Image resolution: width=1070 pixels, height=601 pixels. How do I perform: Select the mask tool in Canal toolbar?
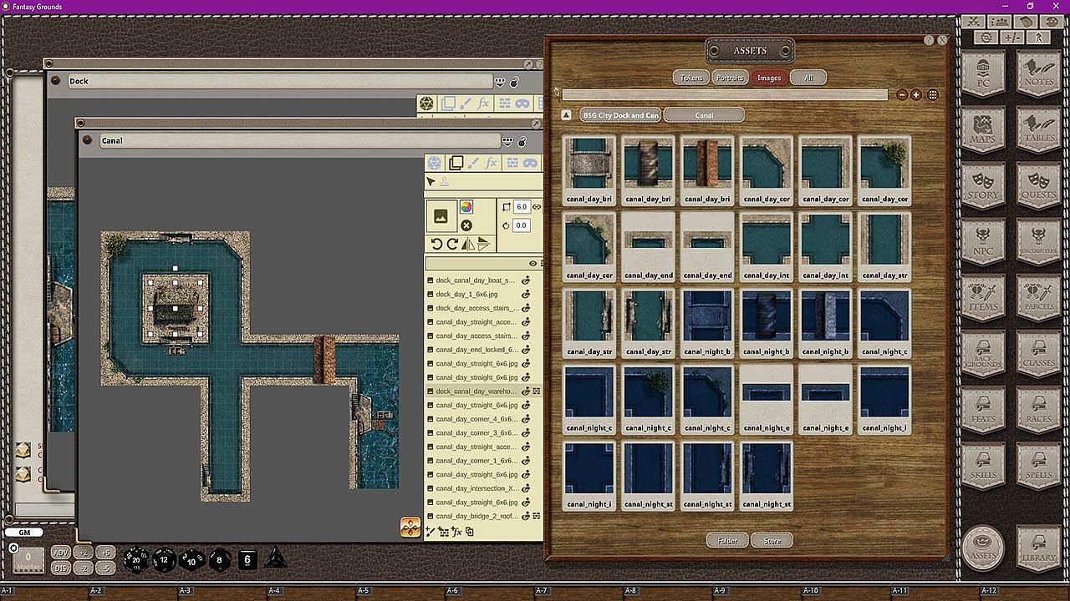[x=529, y=163]
